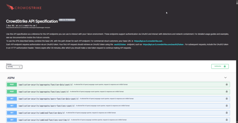
Task: Click the GET badge for combined/function-data/v1
Action: (x=12, y=113)
